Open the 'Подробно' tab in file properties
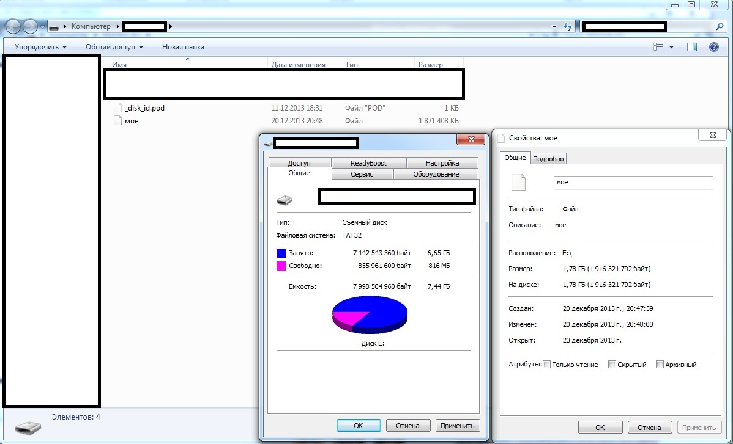Viewport: 733px width, 444px height. (x=549, y=159)
